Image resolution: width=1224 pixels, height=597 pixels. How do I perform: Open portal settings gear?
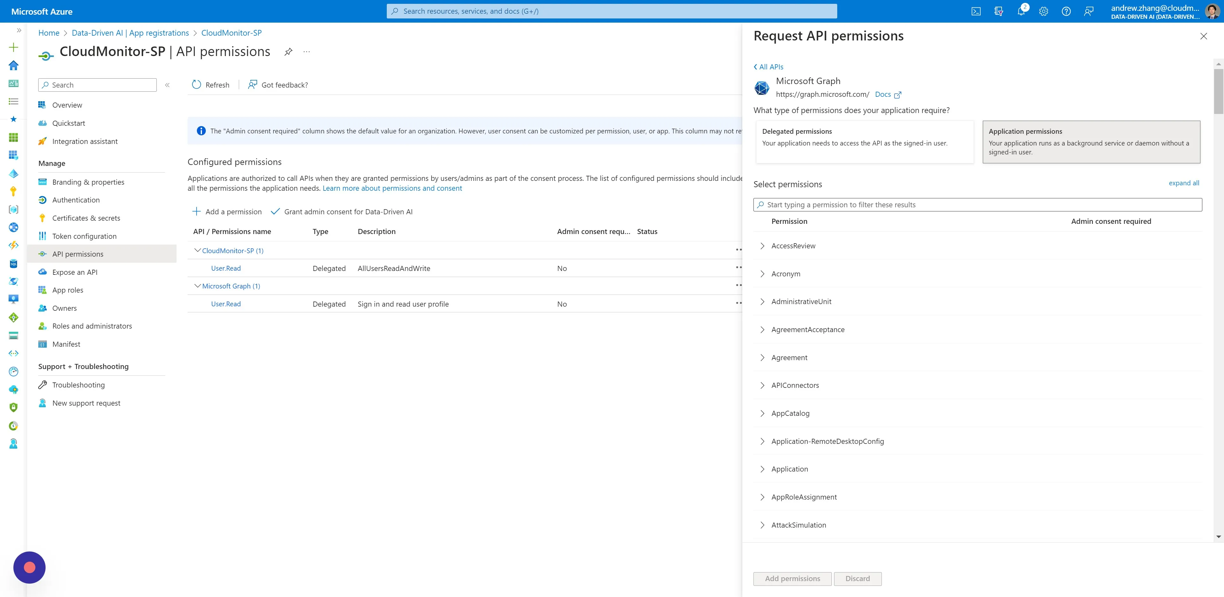coord(1043,11)
